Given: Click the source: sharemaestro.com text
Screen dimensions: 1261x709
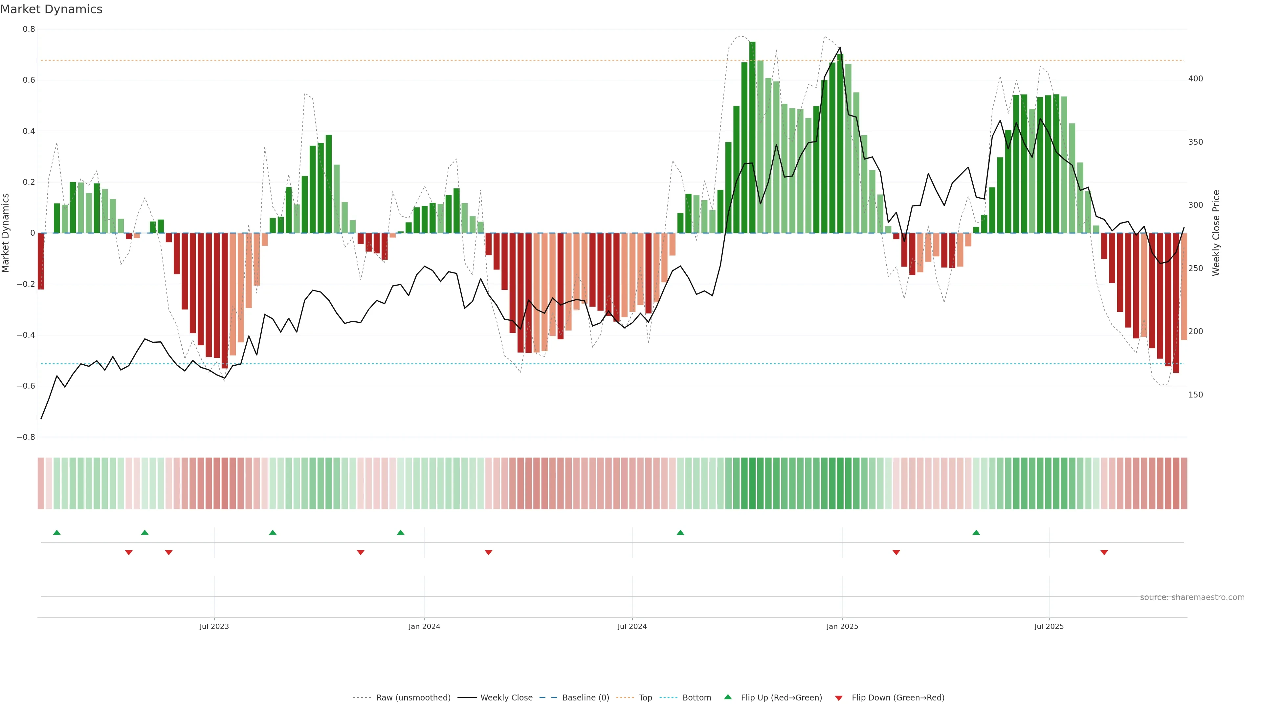Looking at the screenshot, I should (x=1192, y=597).
